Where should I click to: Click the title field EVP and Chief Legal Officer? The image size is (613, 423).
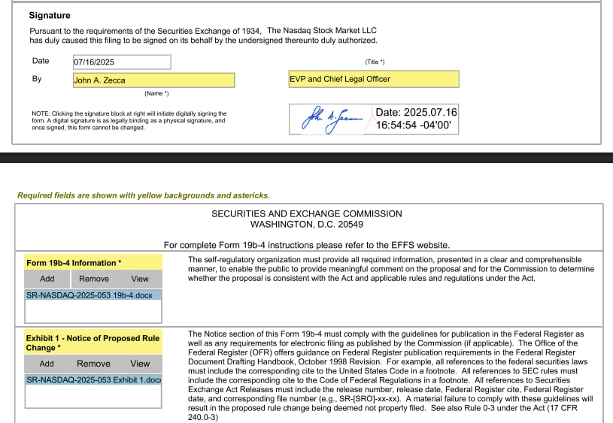click(x=374, y=79)
